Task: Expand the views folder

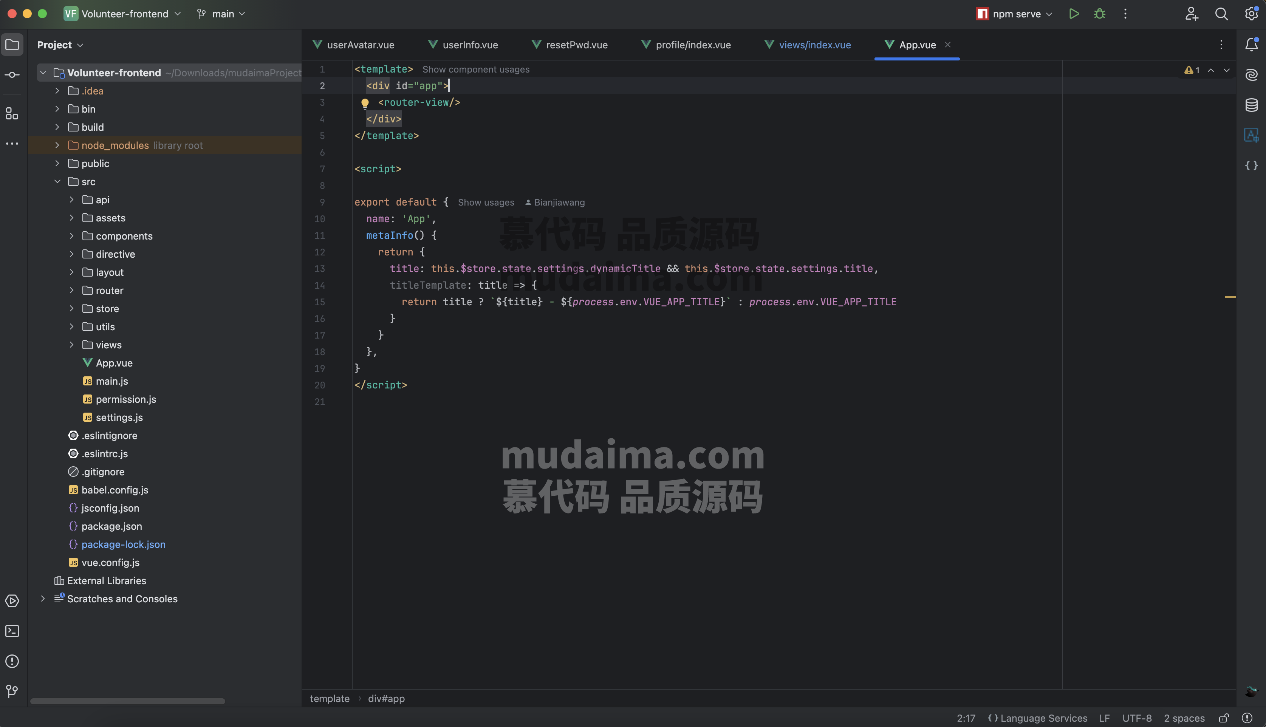Action: [x=71, y=345]
